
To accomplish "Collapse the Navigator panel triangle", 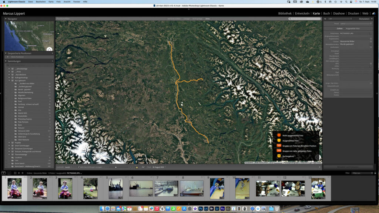I will coord(6,19).
